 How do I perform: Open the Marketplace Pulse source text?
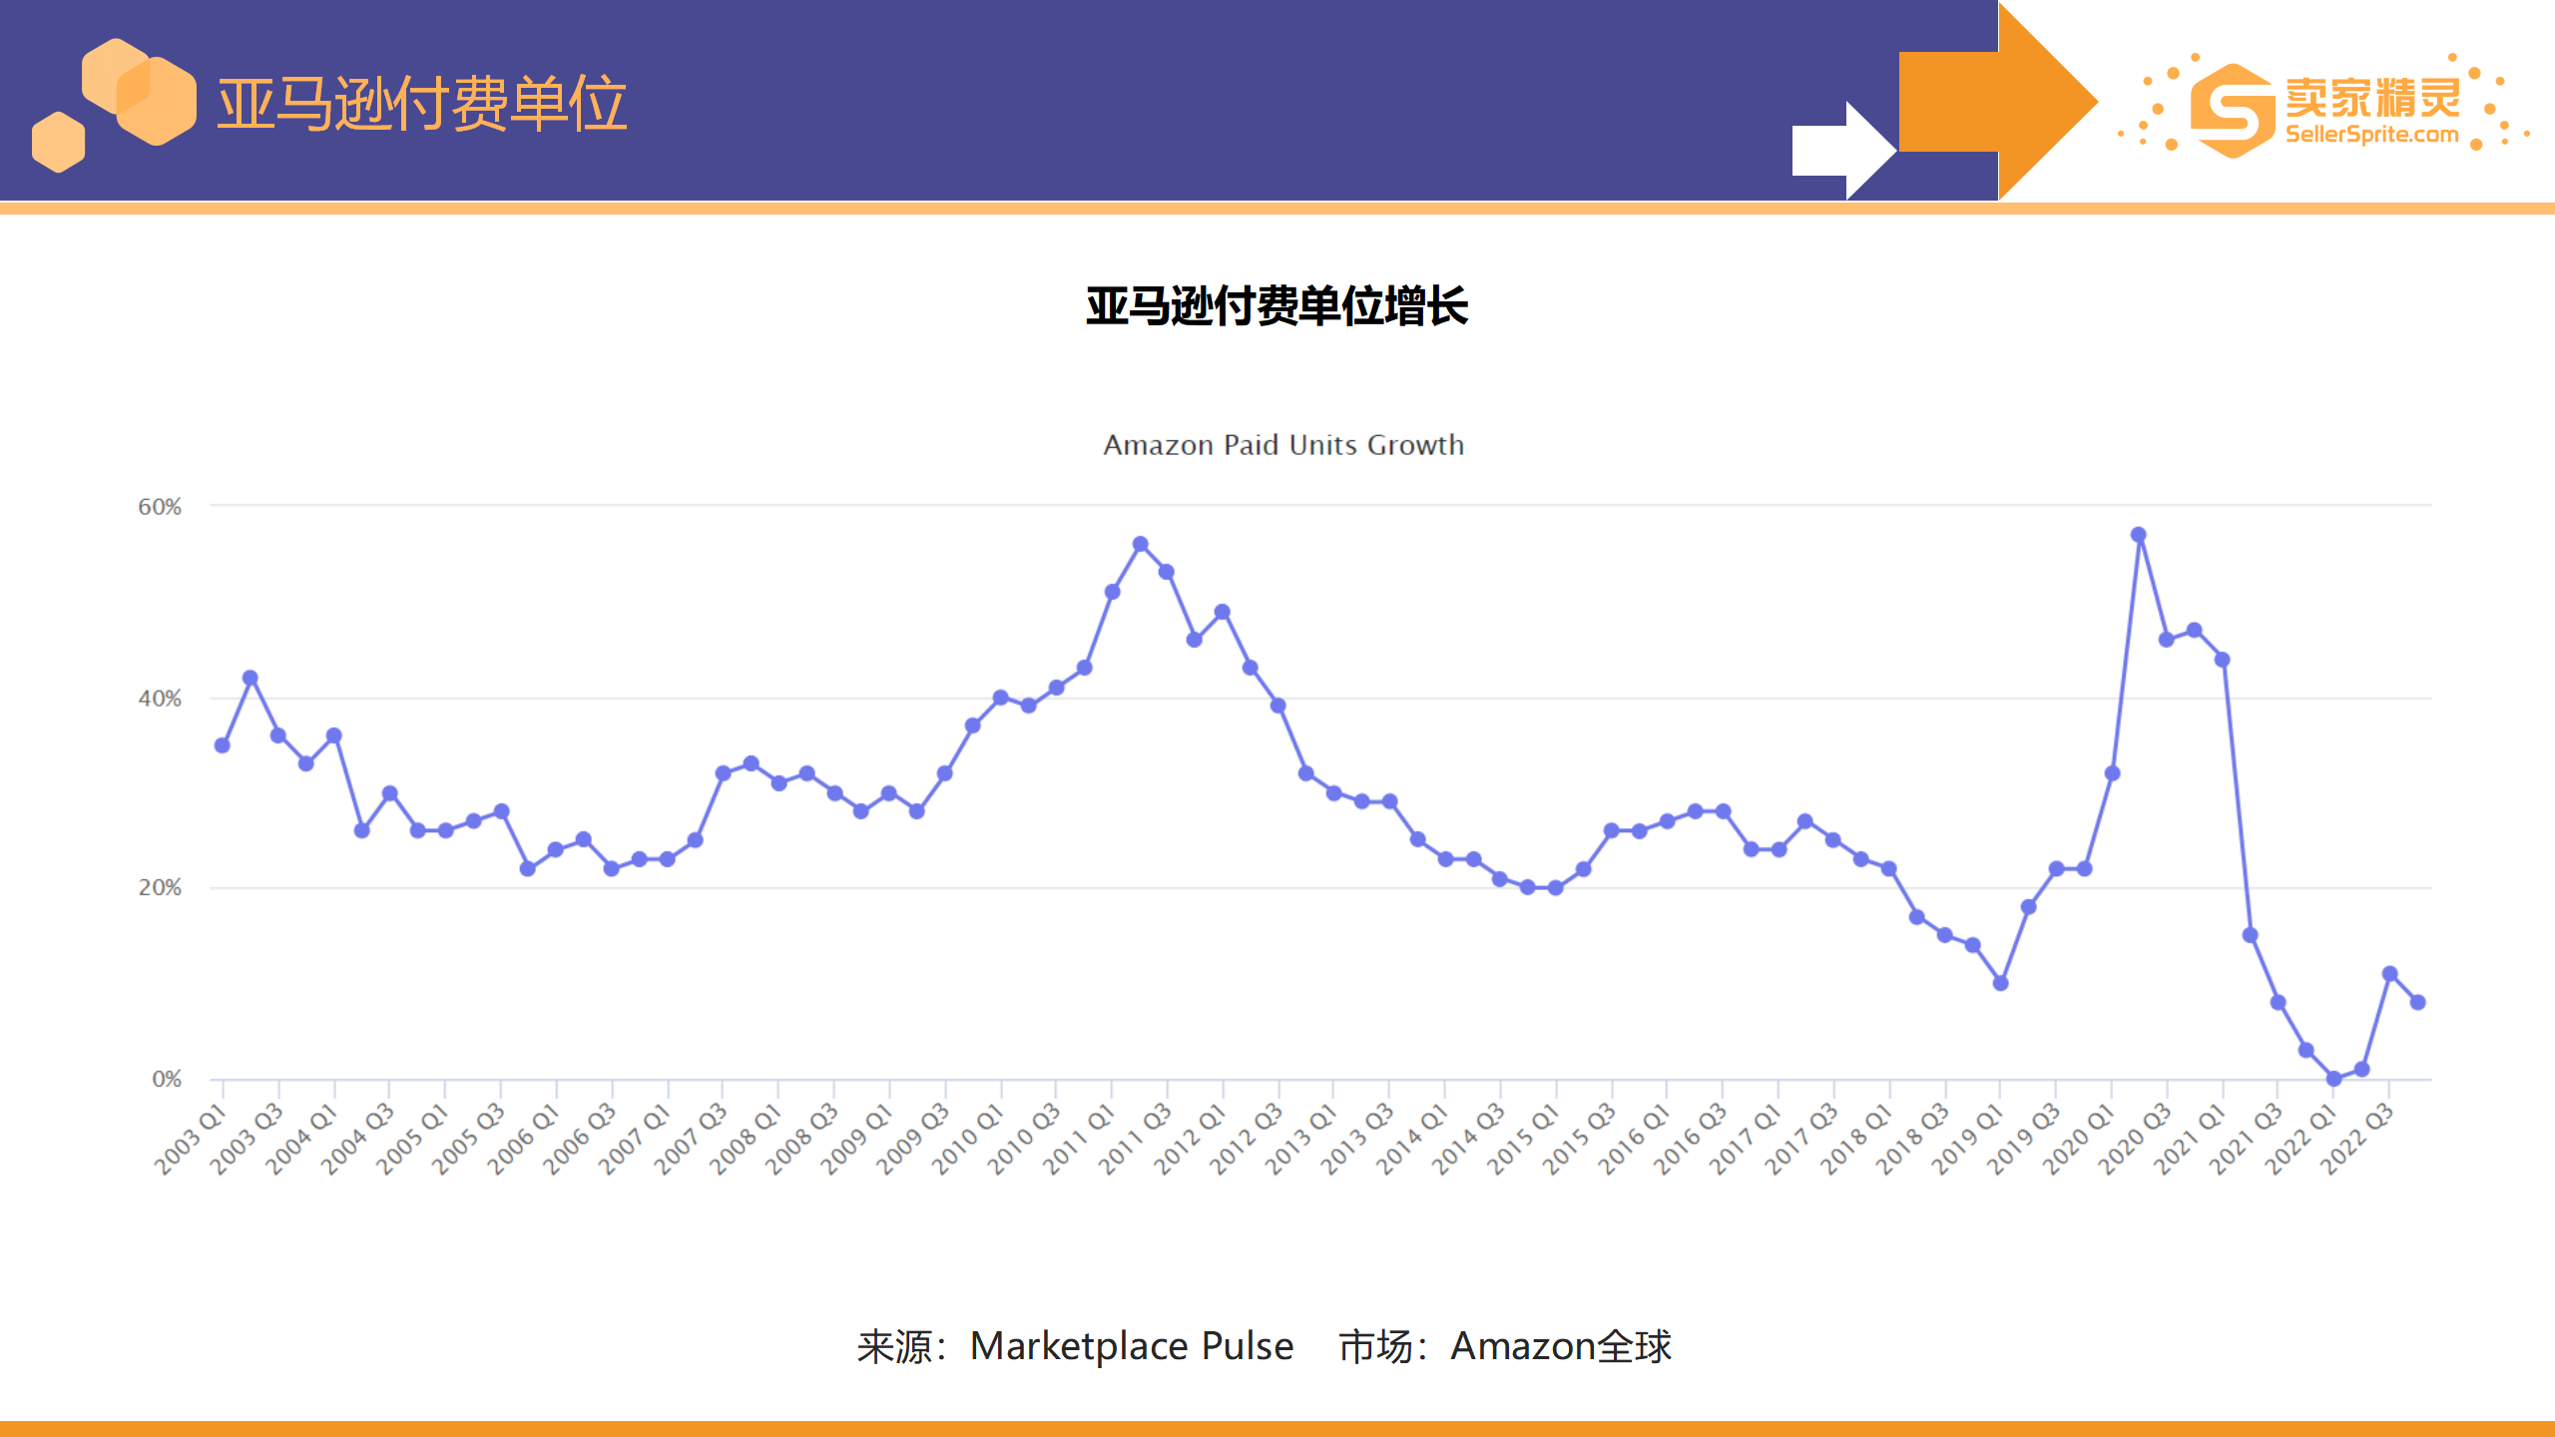1128,1345
